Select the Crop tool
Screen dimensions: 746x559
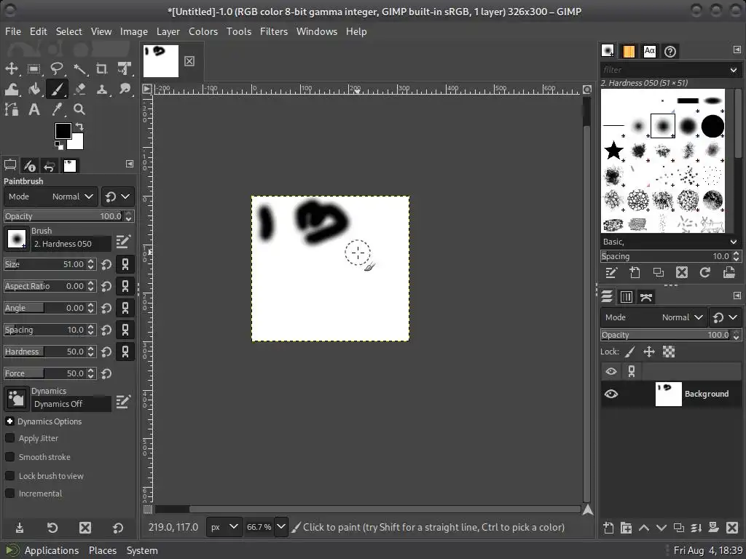click(102, 68)
